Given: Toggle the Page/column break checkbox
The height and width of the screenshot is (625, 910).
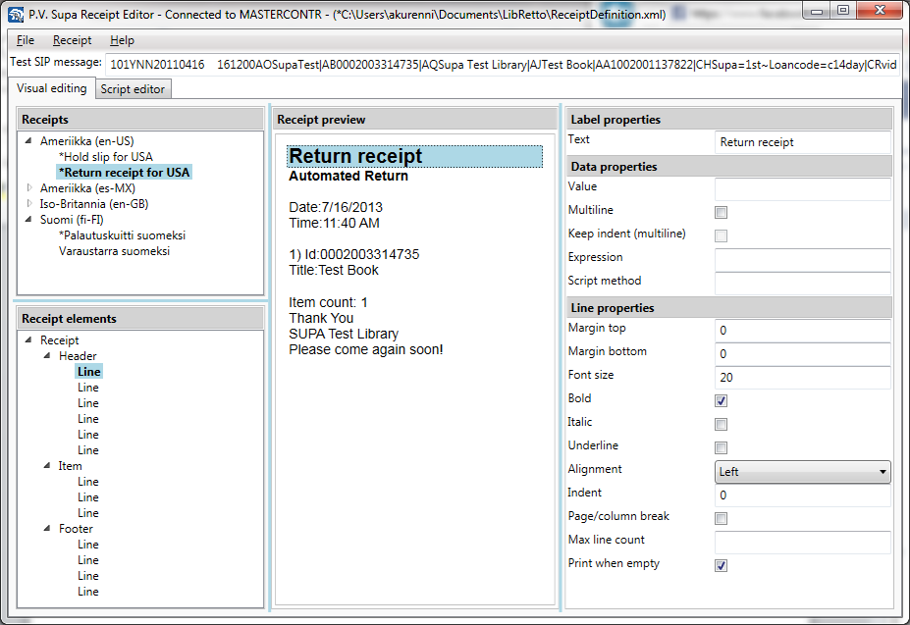Looking at the screenshot, I should [722, 518].
